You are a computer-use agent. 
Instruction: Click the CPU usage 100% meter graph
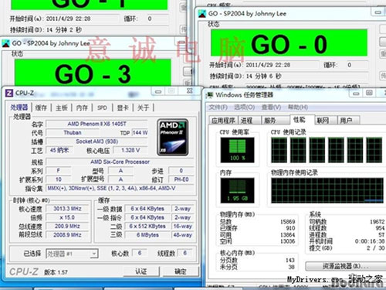point(237,150)
